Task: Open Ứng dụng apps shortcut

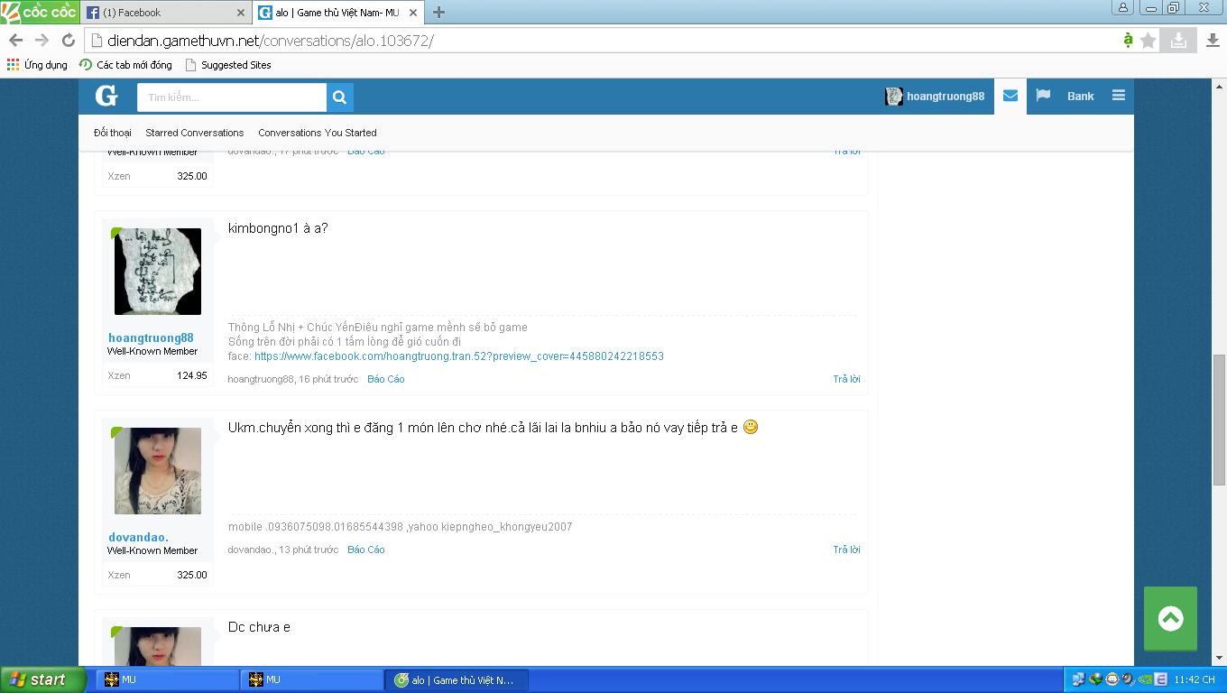Action: pyautogui.click(x=37, y=65)
